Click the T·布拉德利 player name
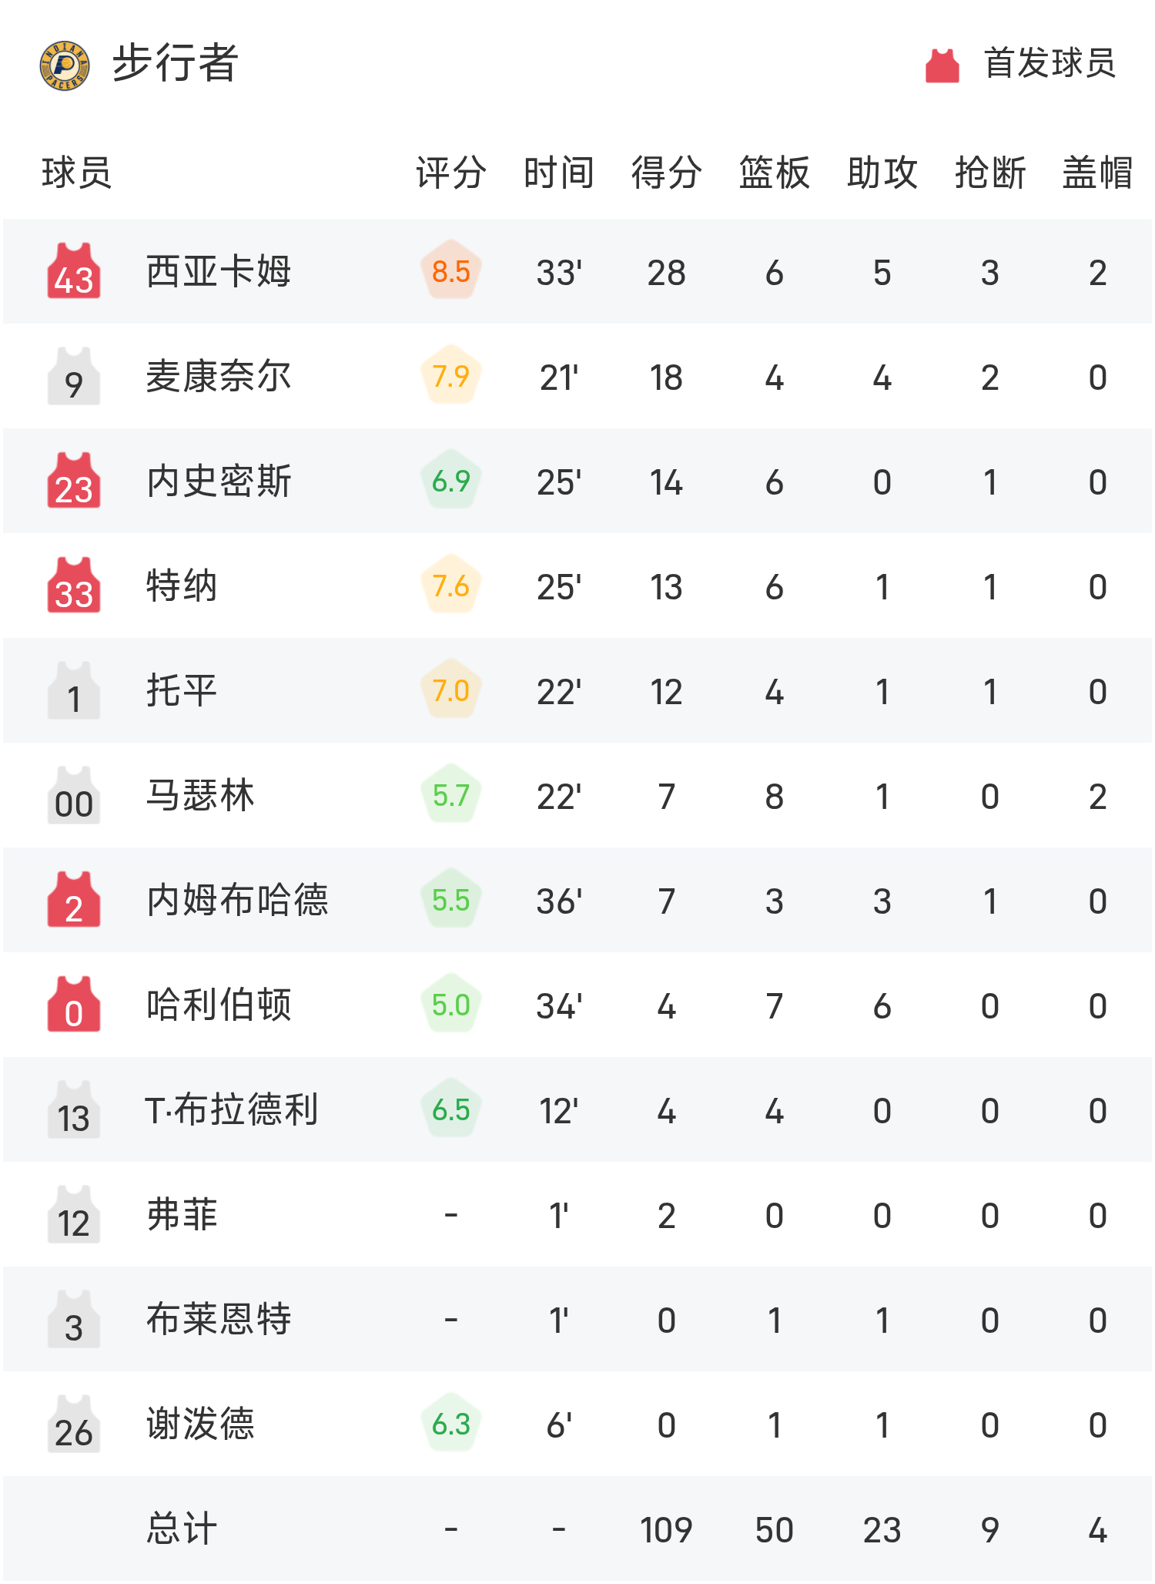 point(231,1110)
